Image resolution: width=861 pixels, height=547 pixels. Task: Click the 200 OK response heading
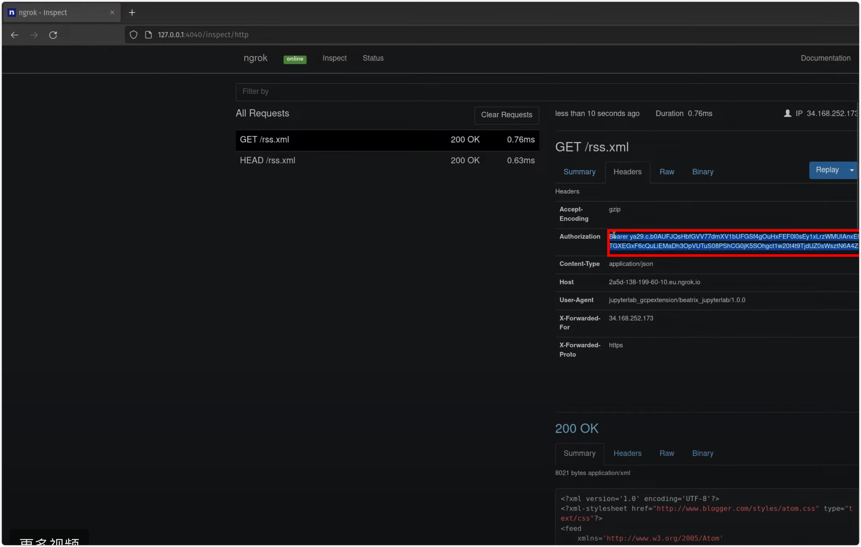pos(576,428)
